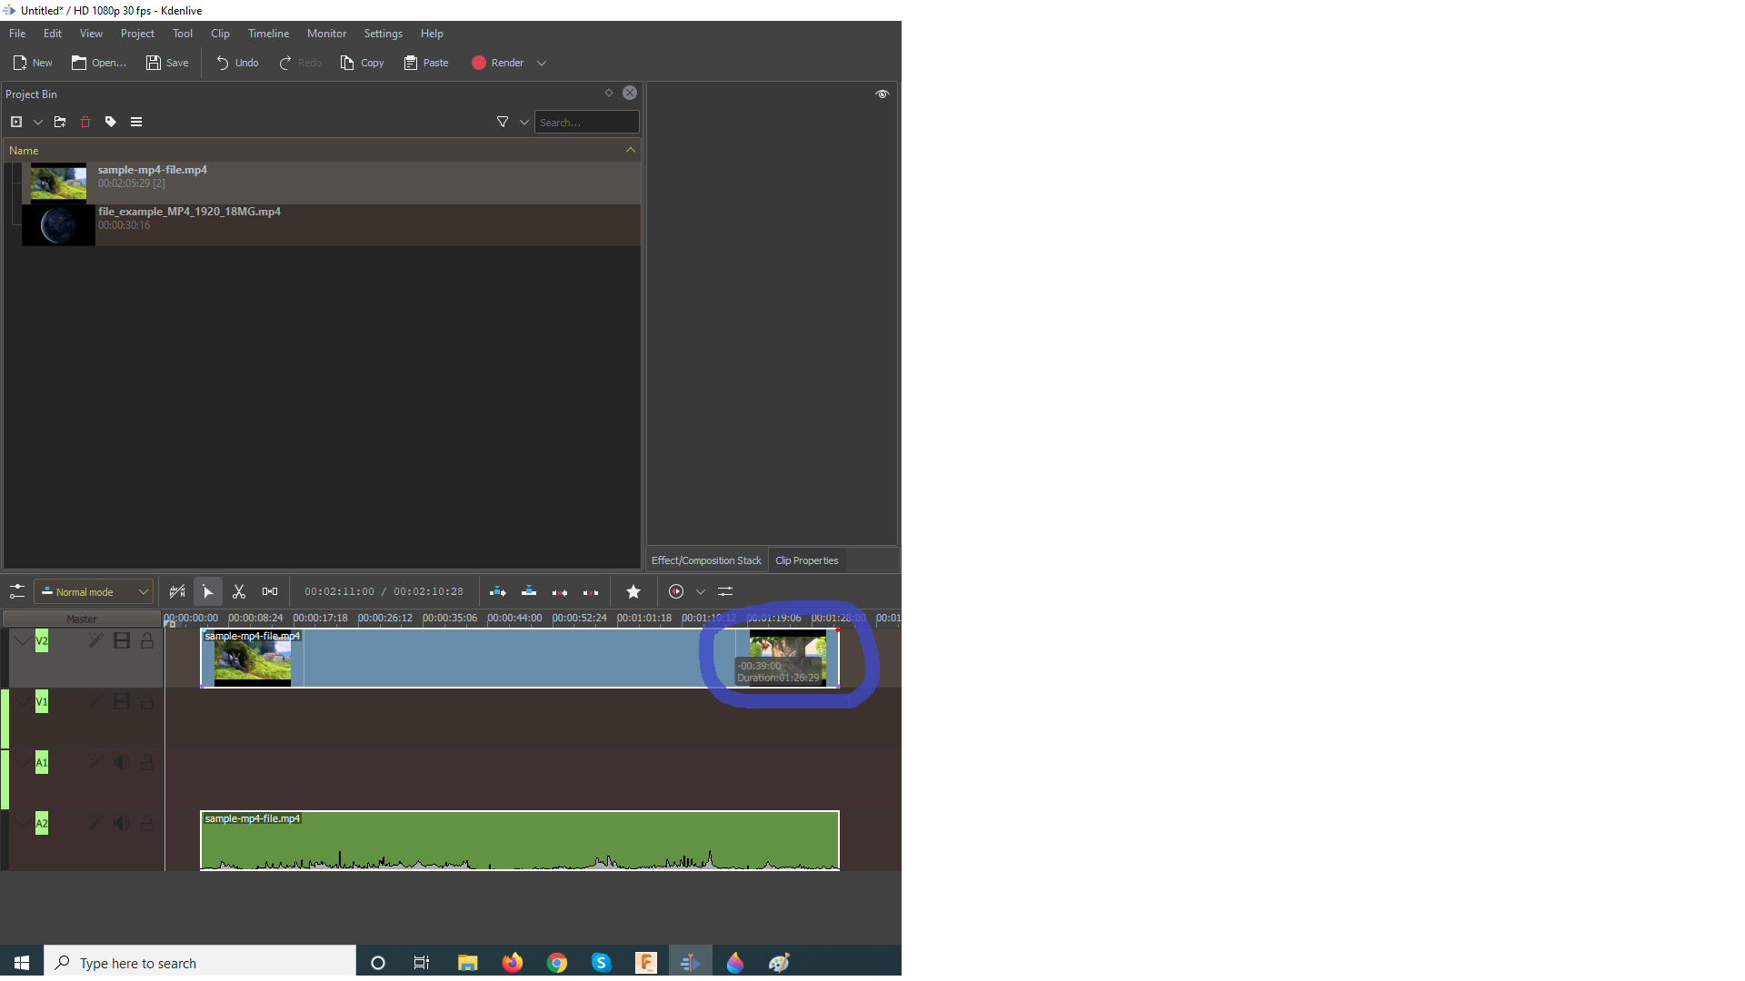Viewport: 1745px width, 981px height.
Task: Collapse the V2 track chevron
Action: click(22, 640)
